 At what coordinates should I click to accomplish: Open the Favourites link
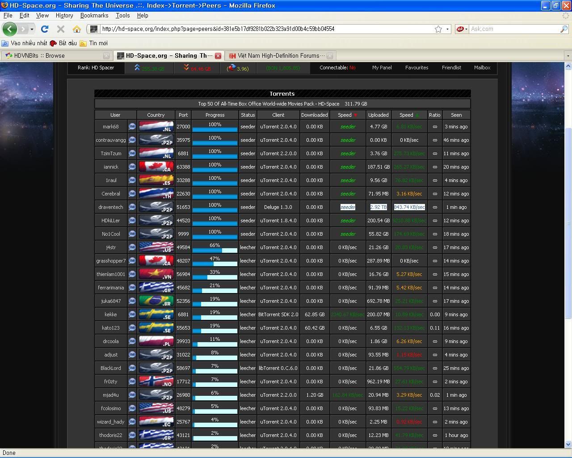[x=416, y=68]
